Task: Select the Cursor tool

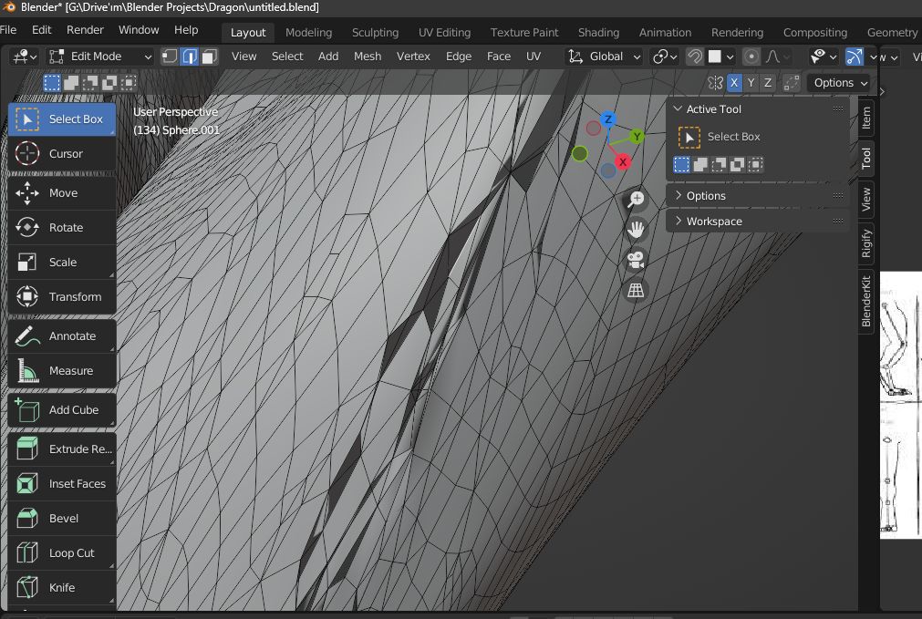Action: tap(62, 154)
